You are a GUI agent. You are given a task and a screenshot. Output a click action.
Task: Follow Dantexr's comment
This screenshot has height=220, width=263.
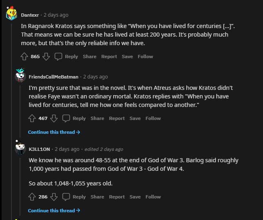145,57
